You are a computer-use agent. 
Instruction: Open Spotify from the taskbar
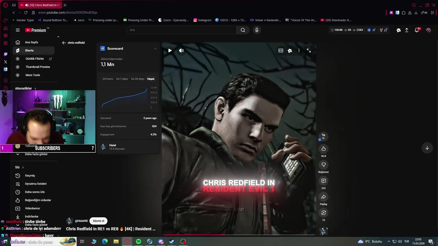[138, 242]
